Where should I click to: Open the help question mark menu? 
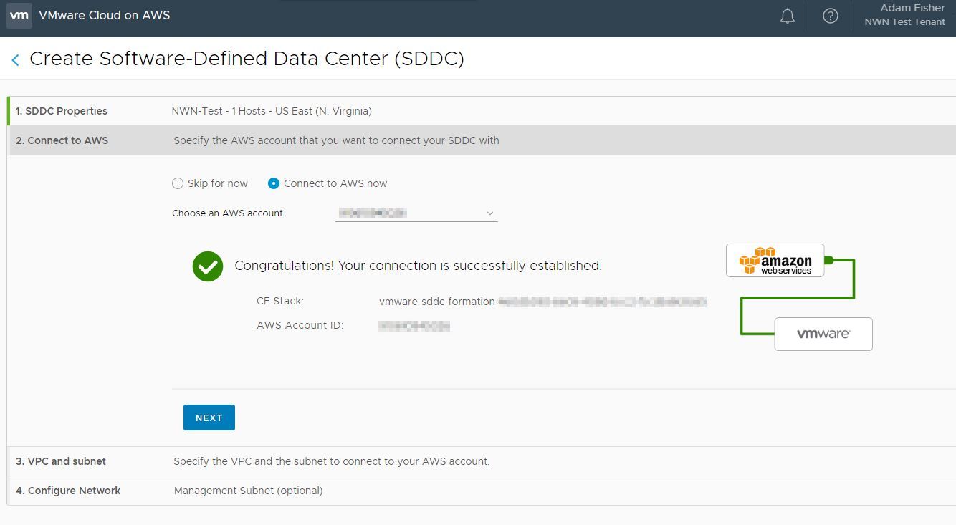tap(830, 16)
